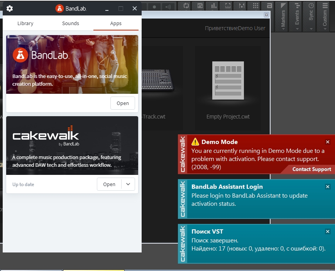This screenshot has height=271, width=335.
Task: Click the Demo User greeting text
Action: tap(235, 28)
